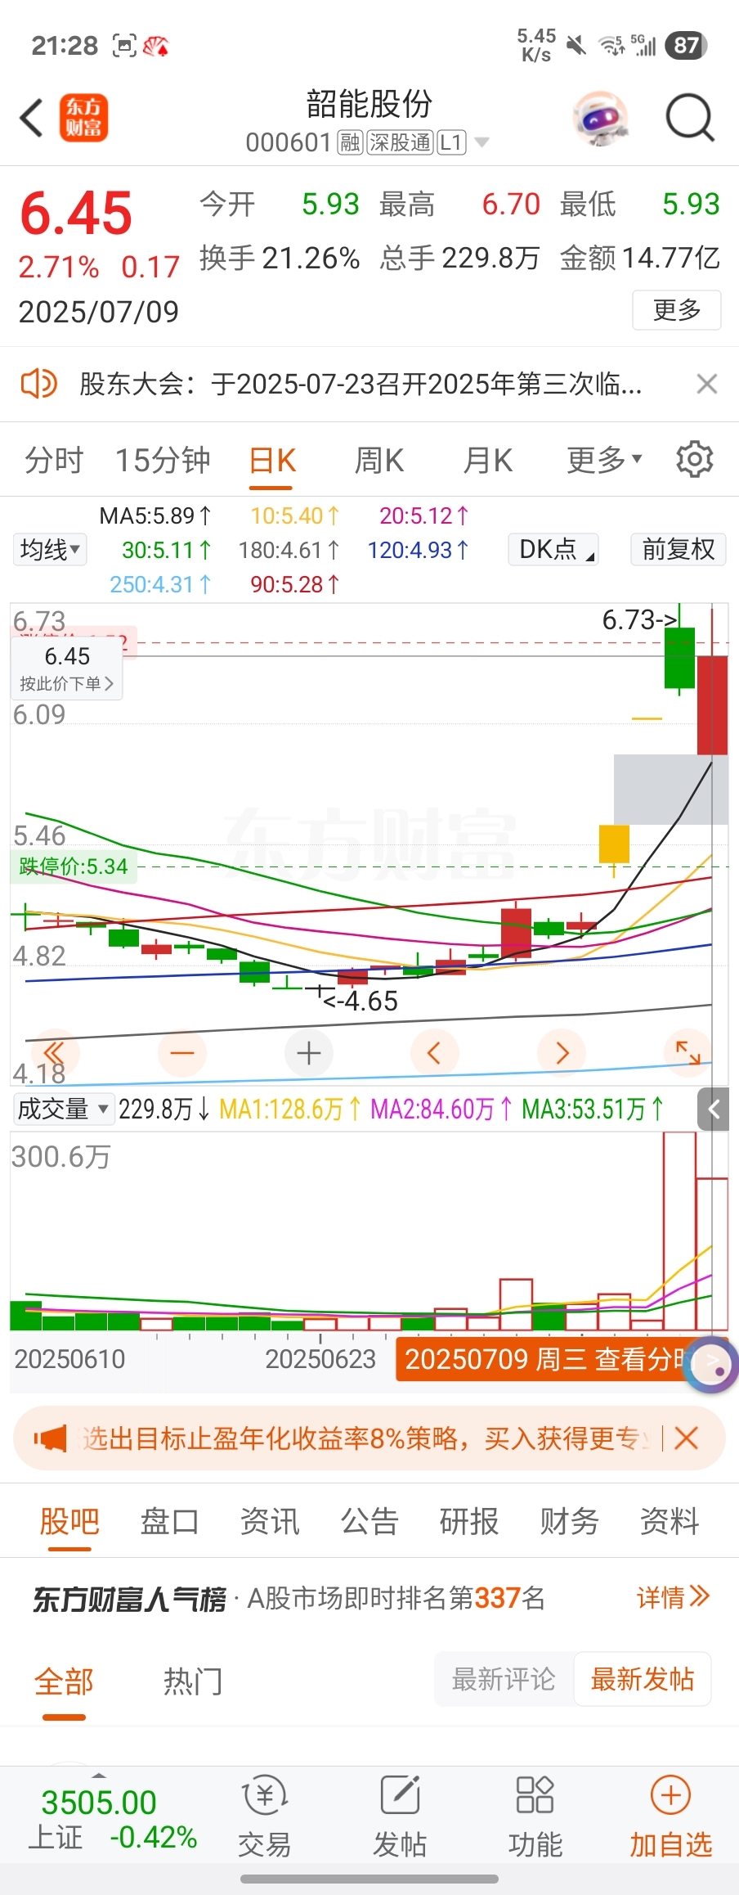
Task: Tap MA5:5.89 moving average label
Action: (x=155, y=515)
